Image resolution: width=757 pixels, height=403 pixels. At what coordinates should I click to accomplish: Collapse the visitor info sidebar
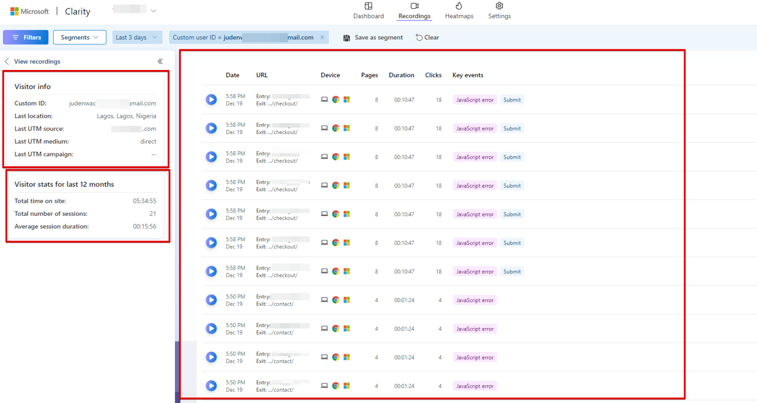[160, 61]
